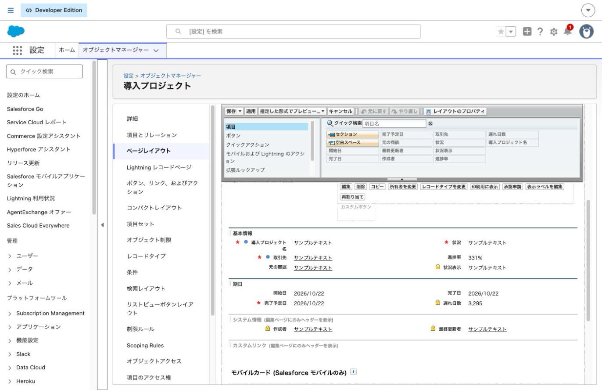Open the global actions plus icon
The image size is (602, 390).
[527, 31]
